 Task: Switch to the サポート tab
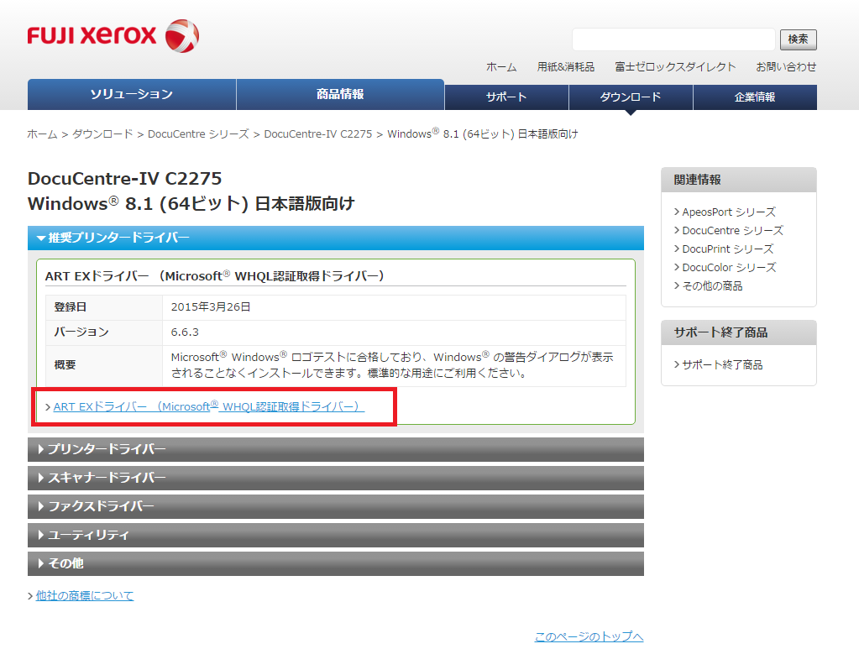(506, 97)
